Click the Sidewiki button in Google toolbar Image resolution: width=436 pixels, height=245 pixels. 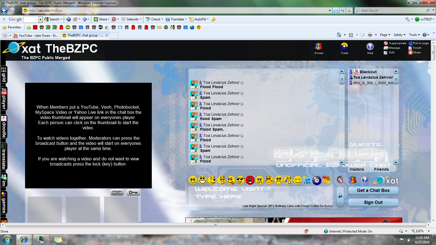(x=131, y=19)
